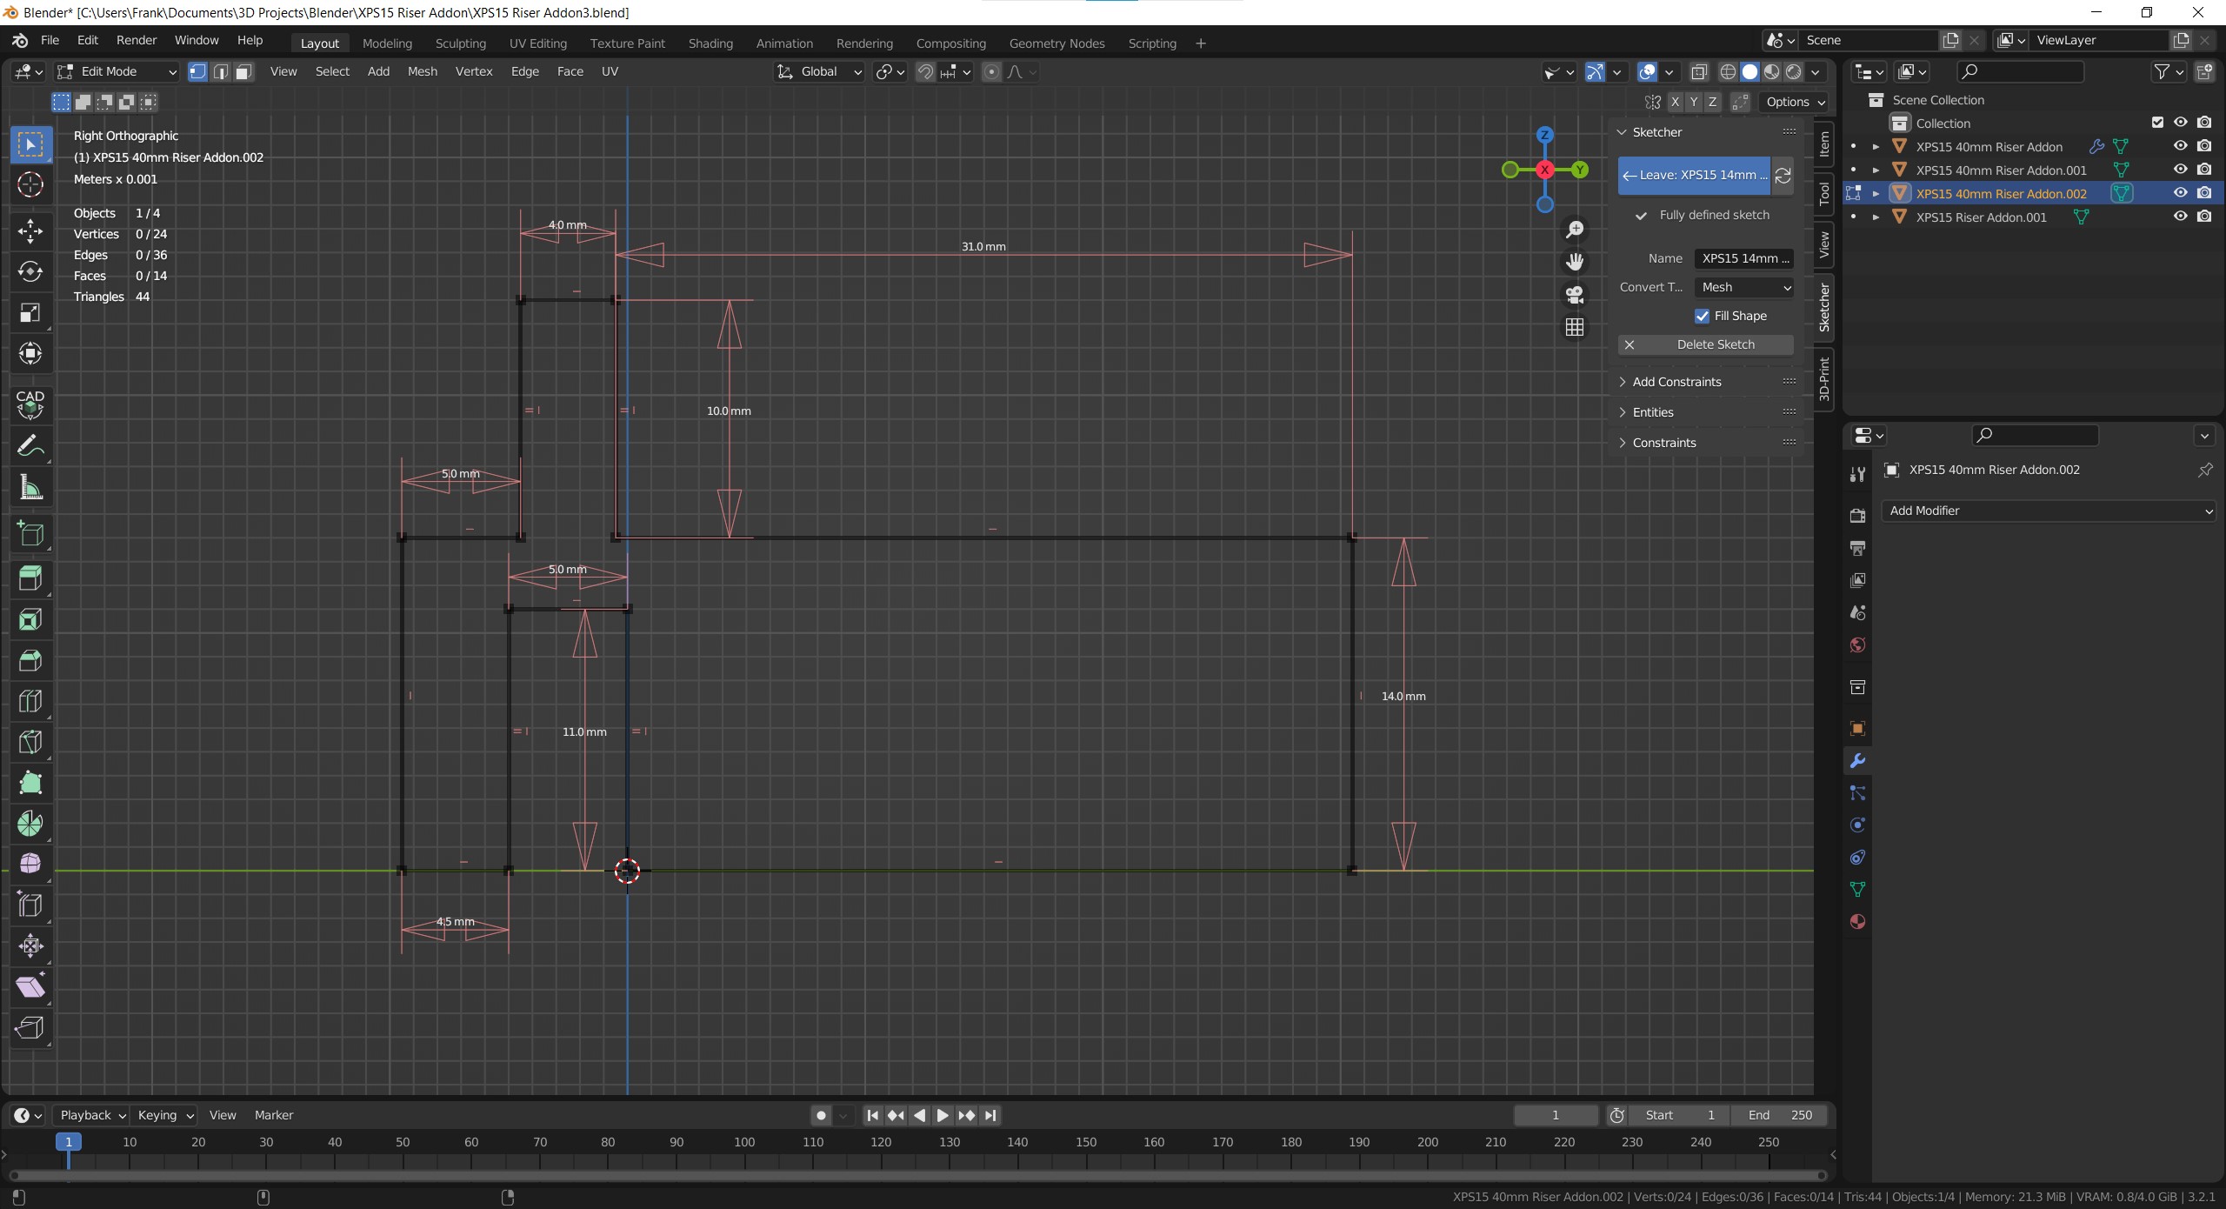This screenshot has width=2226, height=1209.
Task: Select the Extrude Region tool
Action: 30,578
